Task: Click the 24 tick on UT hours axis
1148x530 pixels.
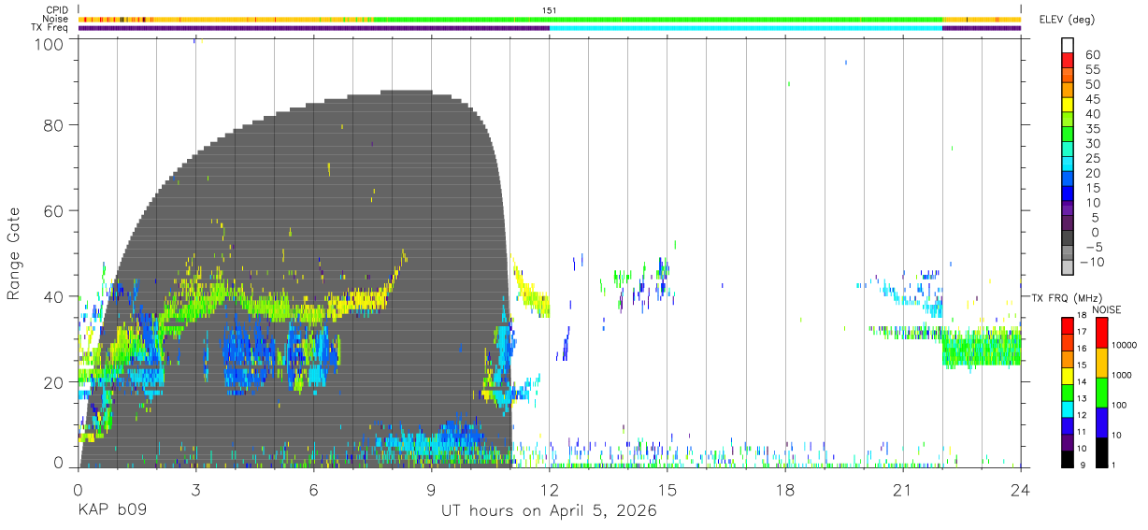Action: [x=1021, y=489]
